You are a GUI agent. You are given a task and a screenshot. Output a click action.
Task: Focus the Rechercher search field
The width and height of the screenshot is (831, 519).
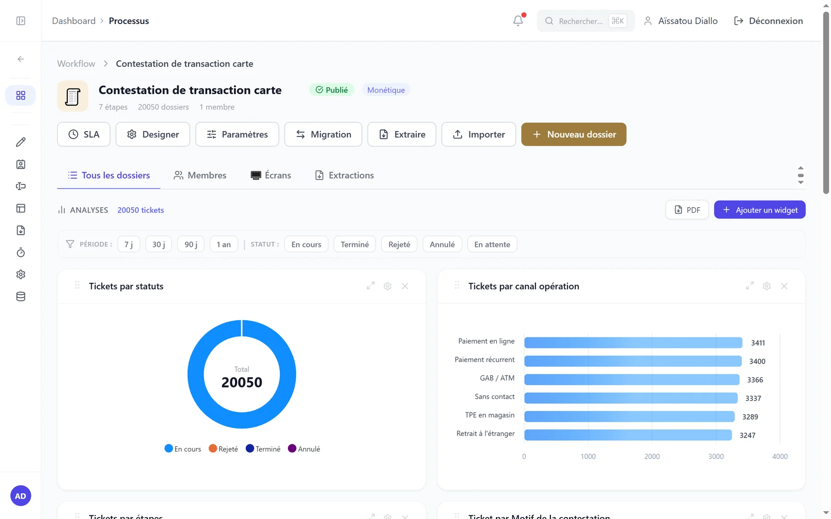coord(585,21)
